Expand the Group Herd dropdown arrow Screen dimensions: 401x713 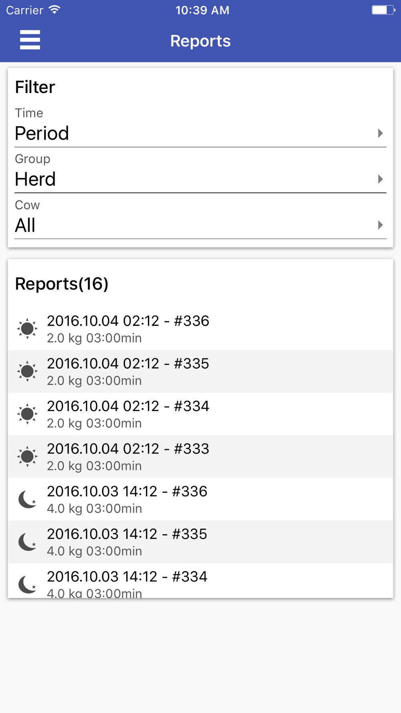380,179
